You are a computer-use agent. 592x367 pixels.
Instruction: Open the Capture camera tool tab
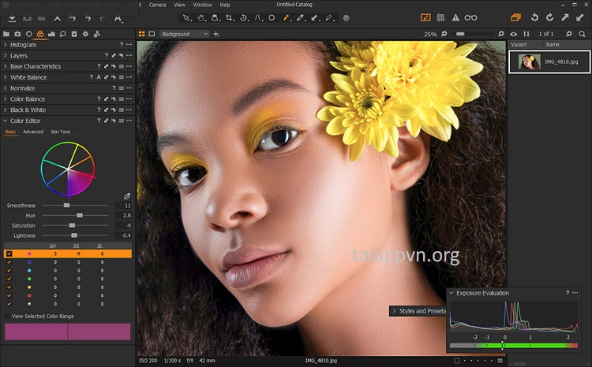point(17,34)
